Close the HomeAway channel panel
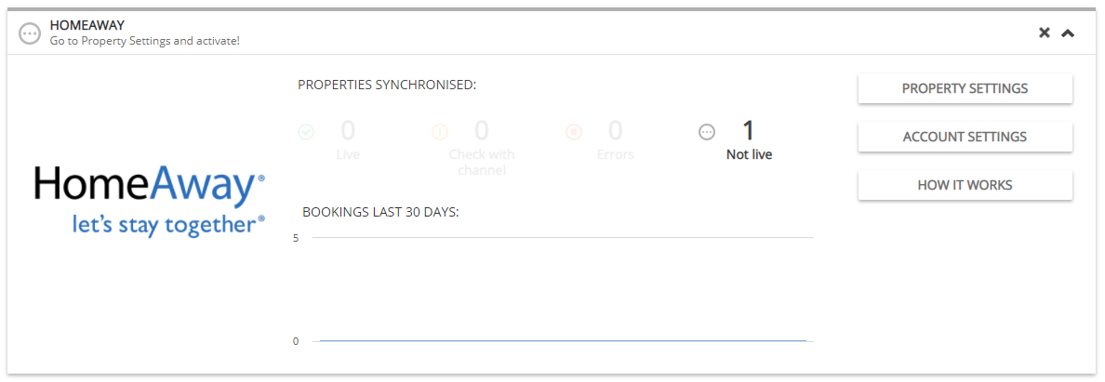The image size is (1105, 382). (x=1045, y=33)
